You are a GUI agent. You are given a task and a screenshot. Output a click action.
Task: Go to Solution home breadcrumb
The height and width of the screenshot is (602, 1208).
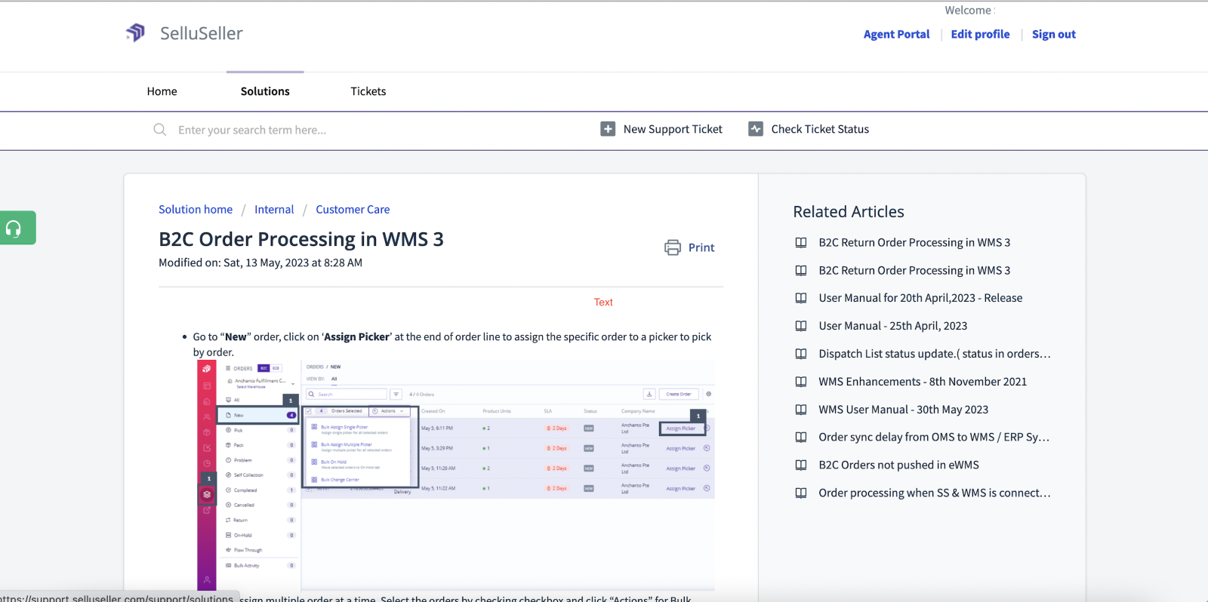point(196,210)
